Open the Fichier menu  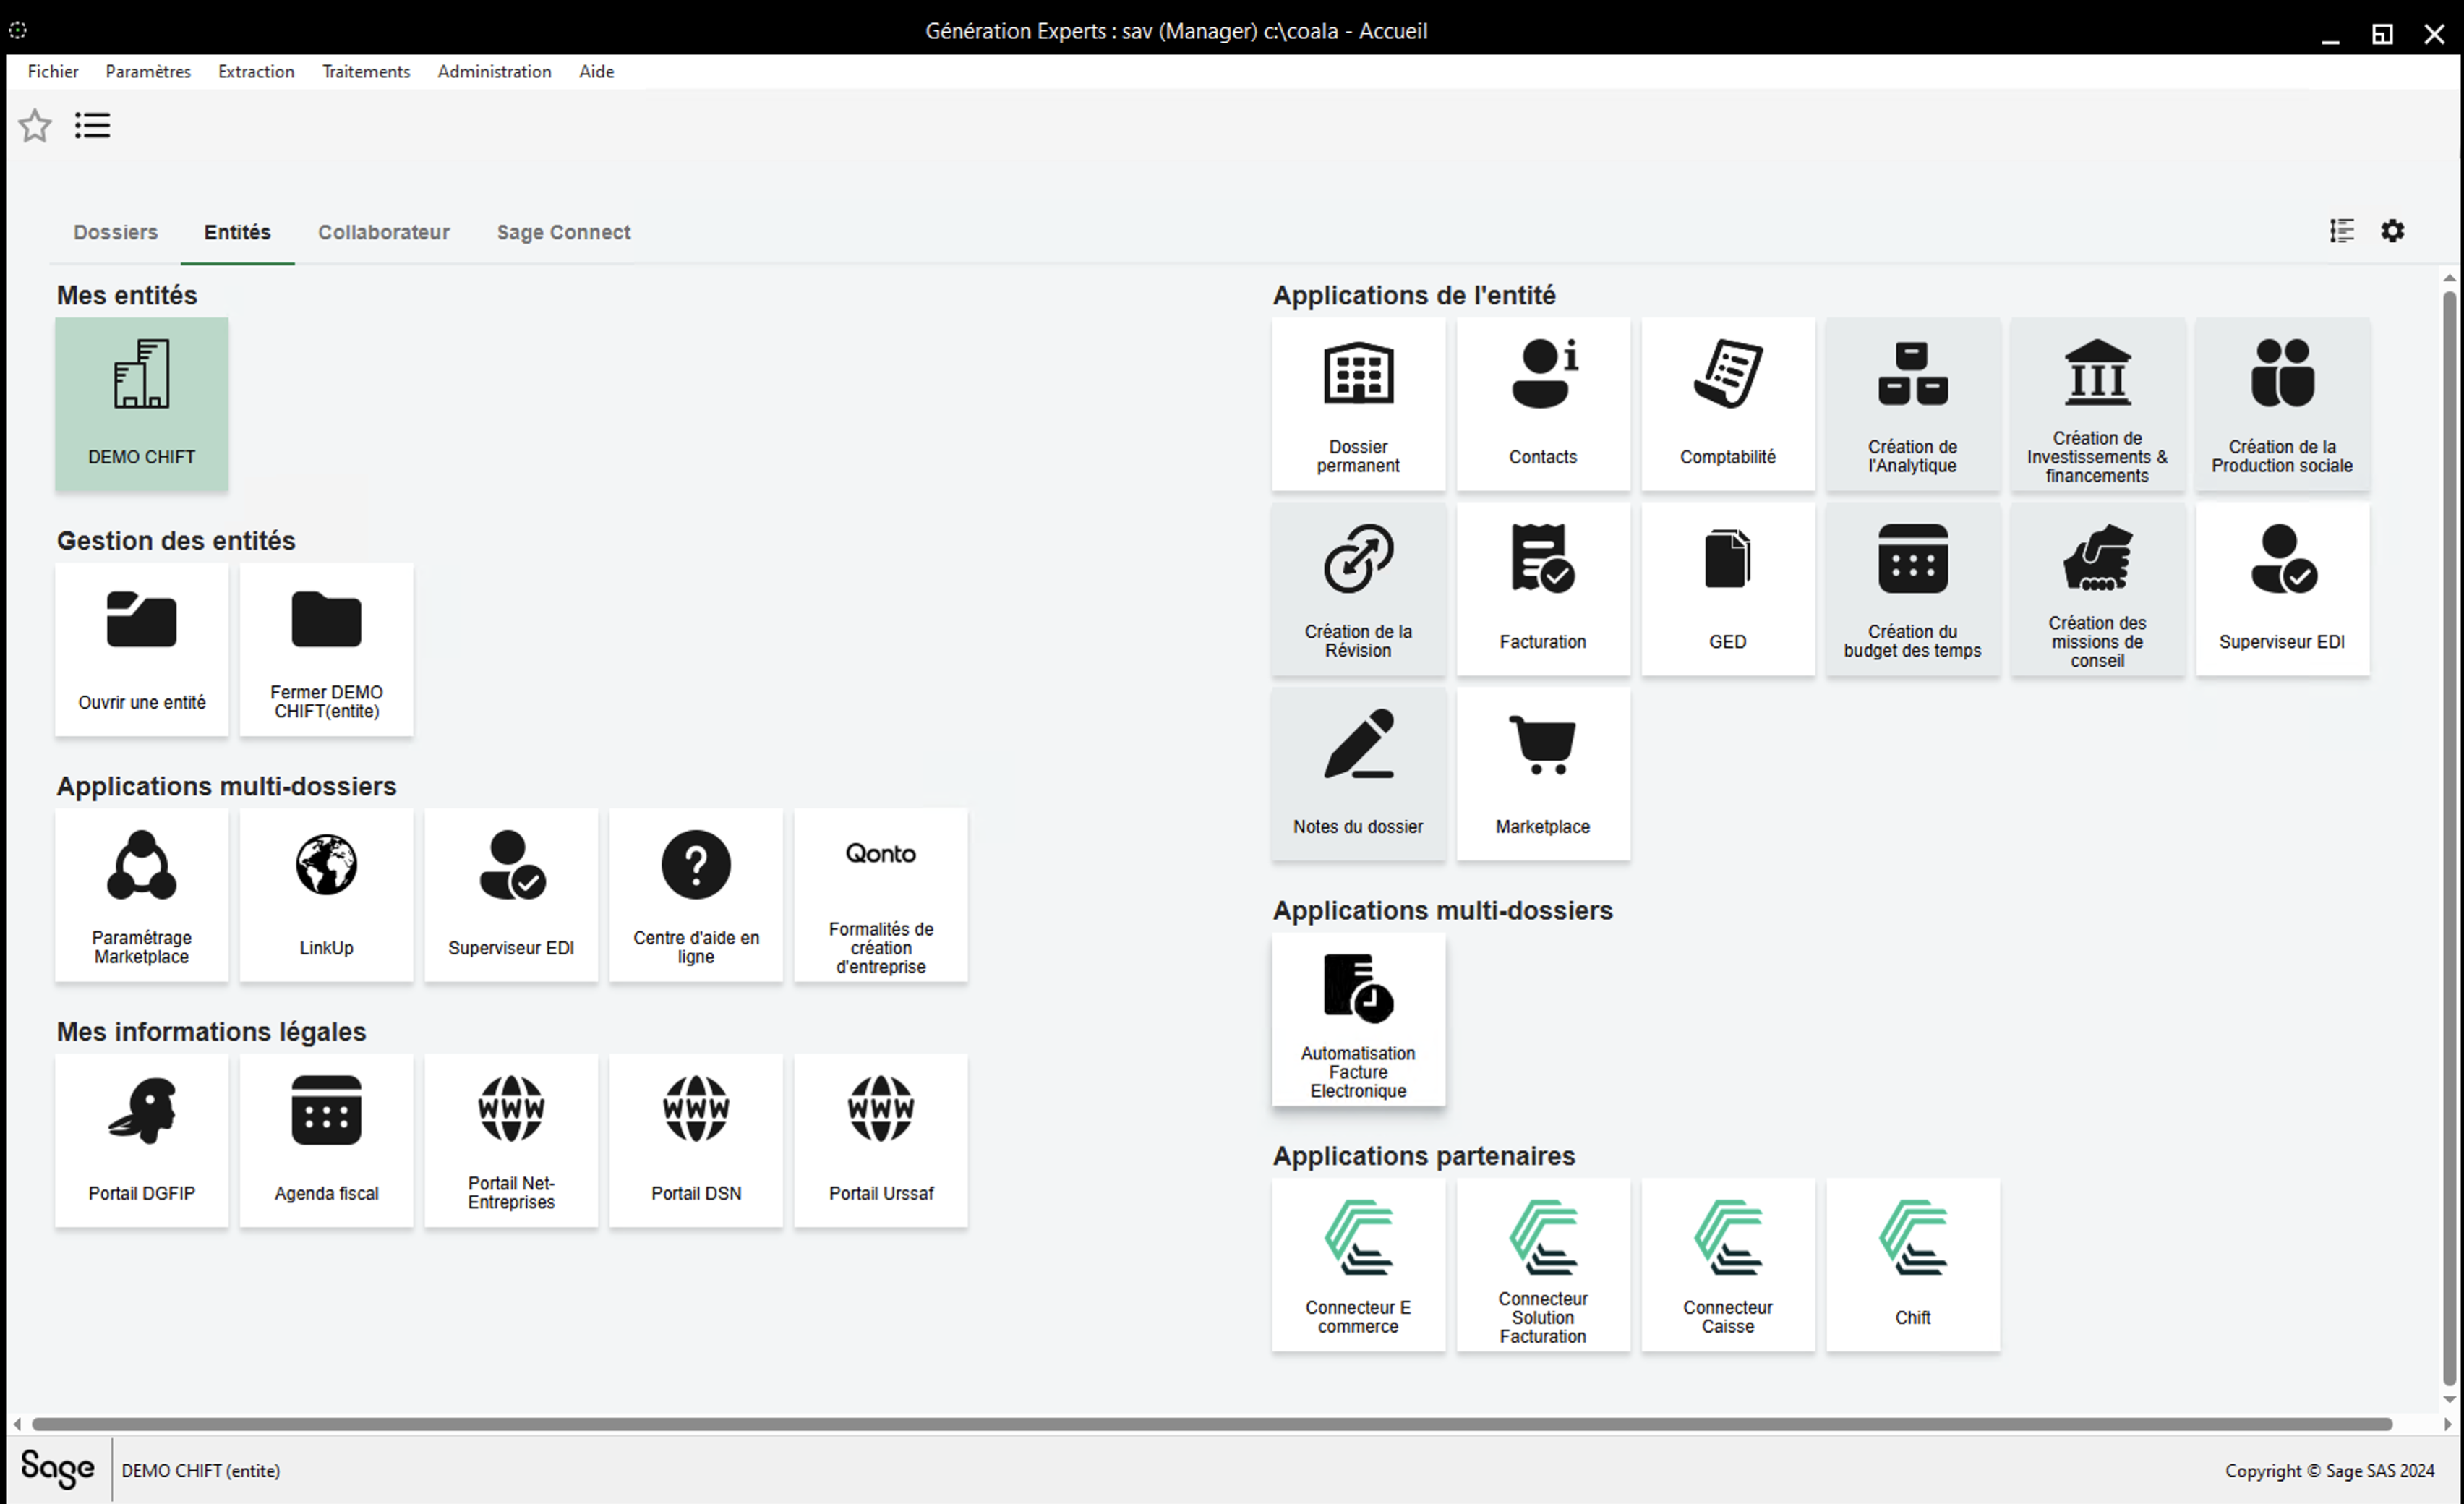coord(53,71)
